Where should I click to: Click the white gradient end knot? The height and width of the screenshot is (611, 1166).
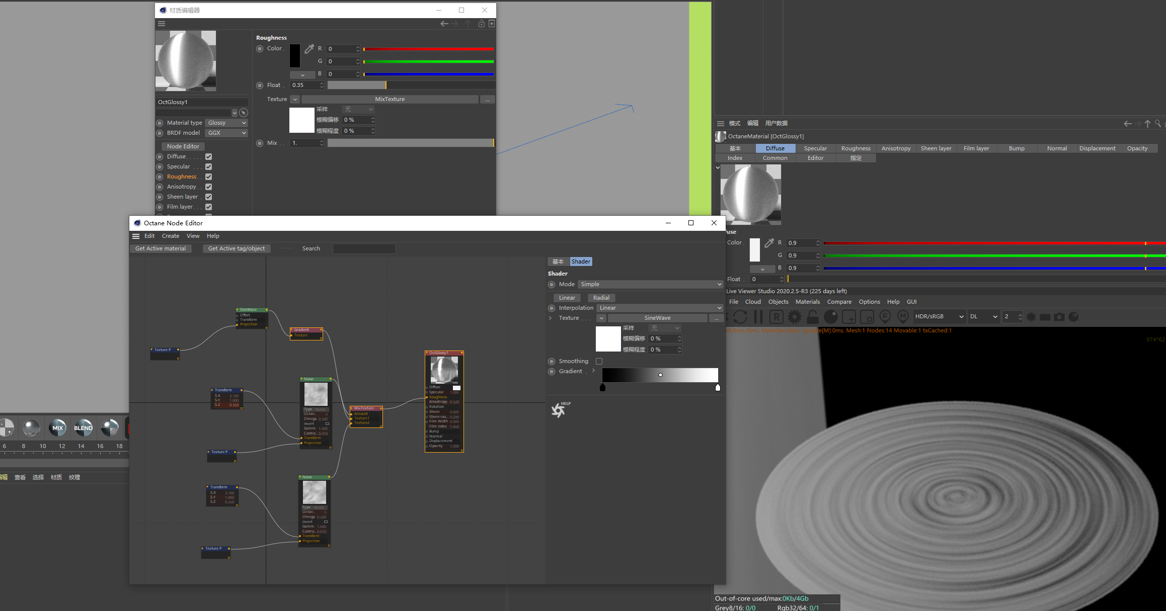(718, 387)
